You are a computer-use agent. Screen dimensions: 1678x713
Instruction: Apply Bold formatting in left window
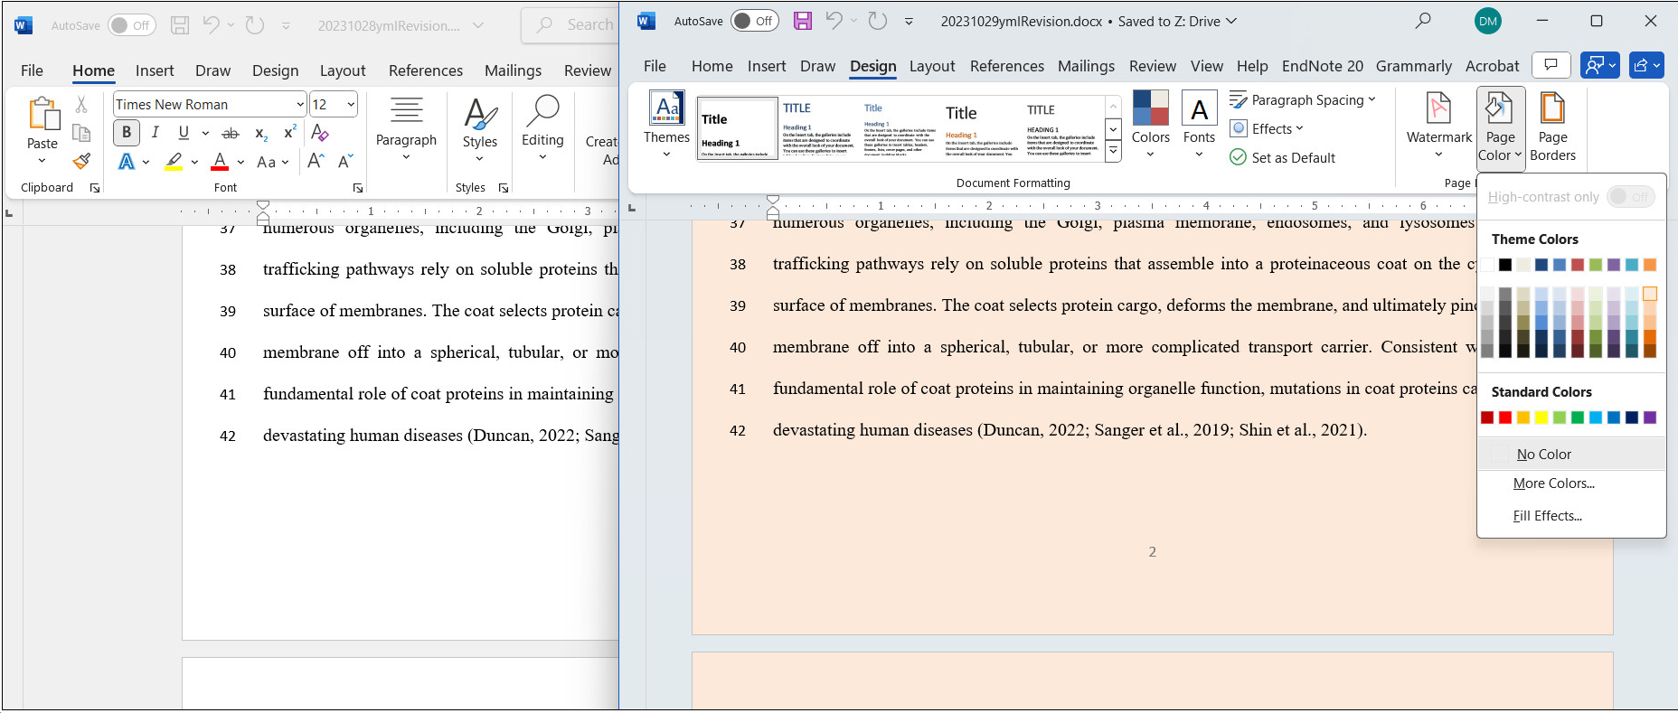coord(127,133)
